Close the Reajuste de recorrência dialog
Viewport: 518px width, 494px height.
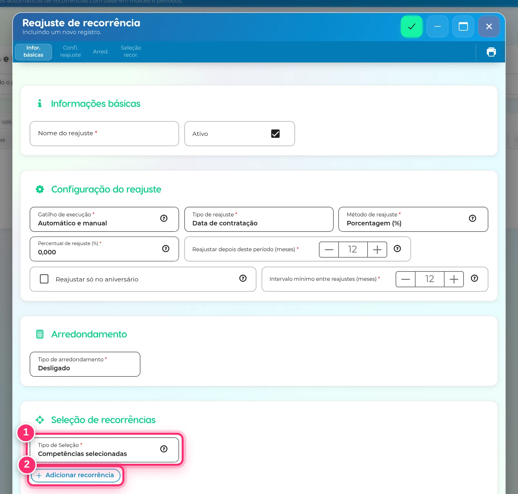coord(489,26)
